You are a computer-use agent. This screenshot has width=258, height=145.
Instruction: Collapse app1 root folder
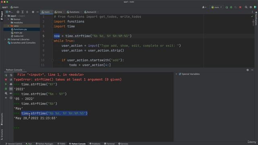(5, 16)
